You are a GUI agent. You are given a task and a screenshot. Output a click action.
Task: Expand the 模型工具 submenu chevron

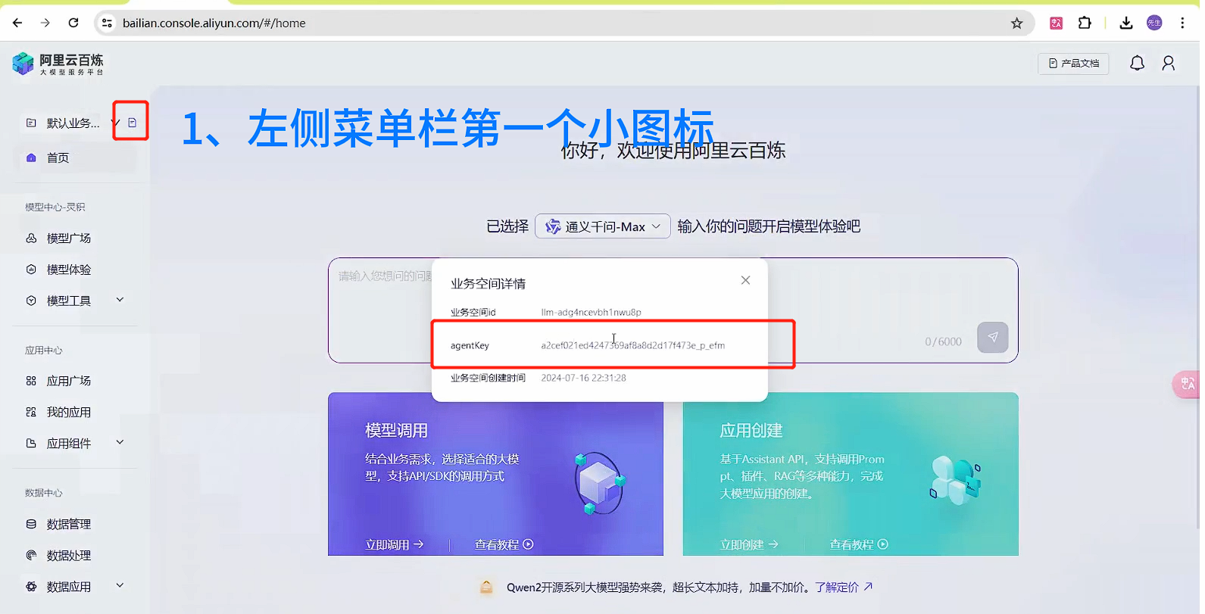120,300
